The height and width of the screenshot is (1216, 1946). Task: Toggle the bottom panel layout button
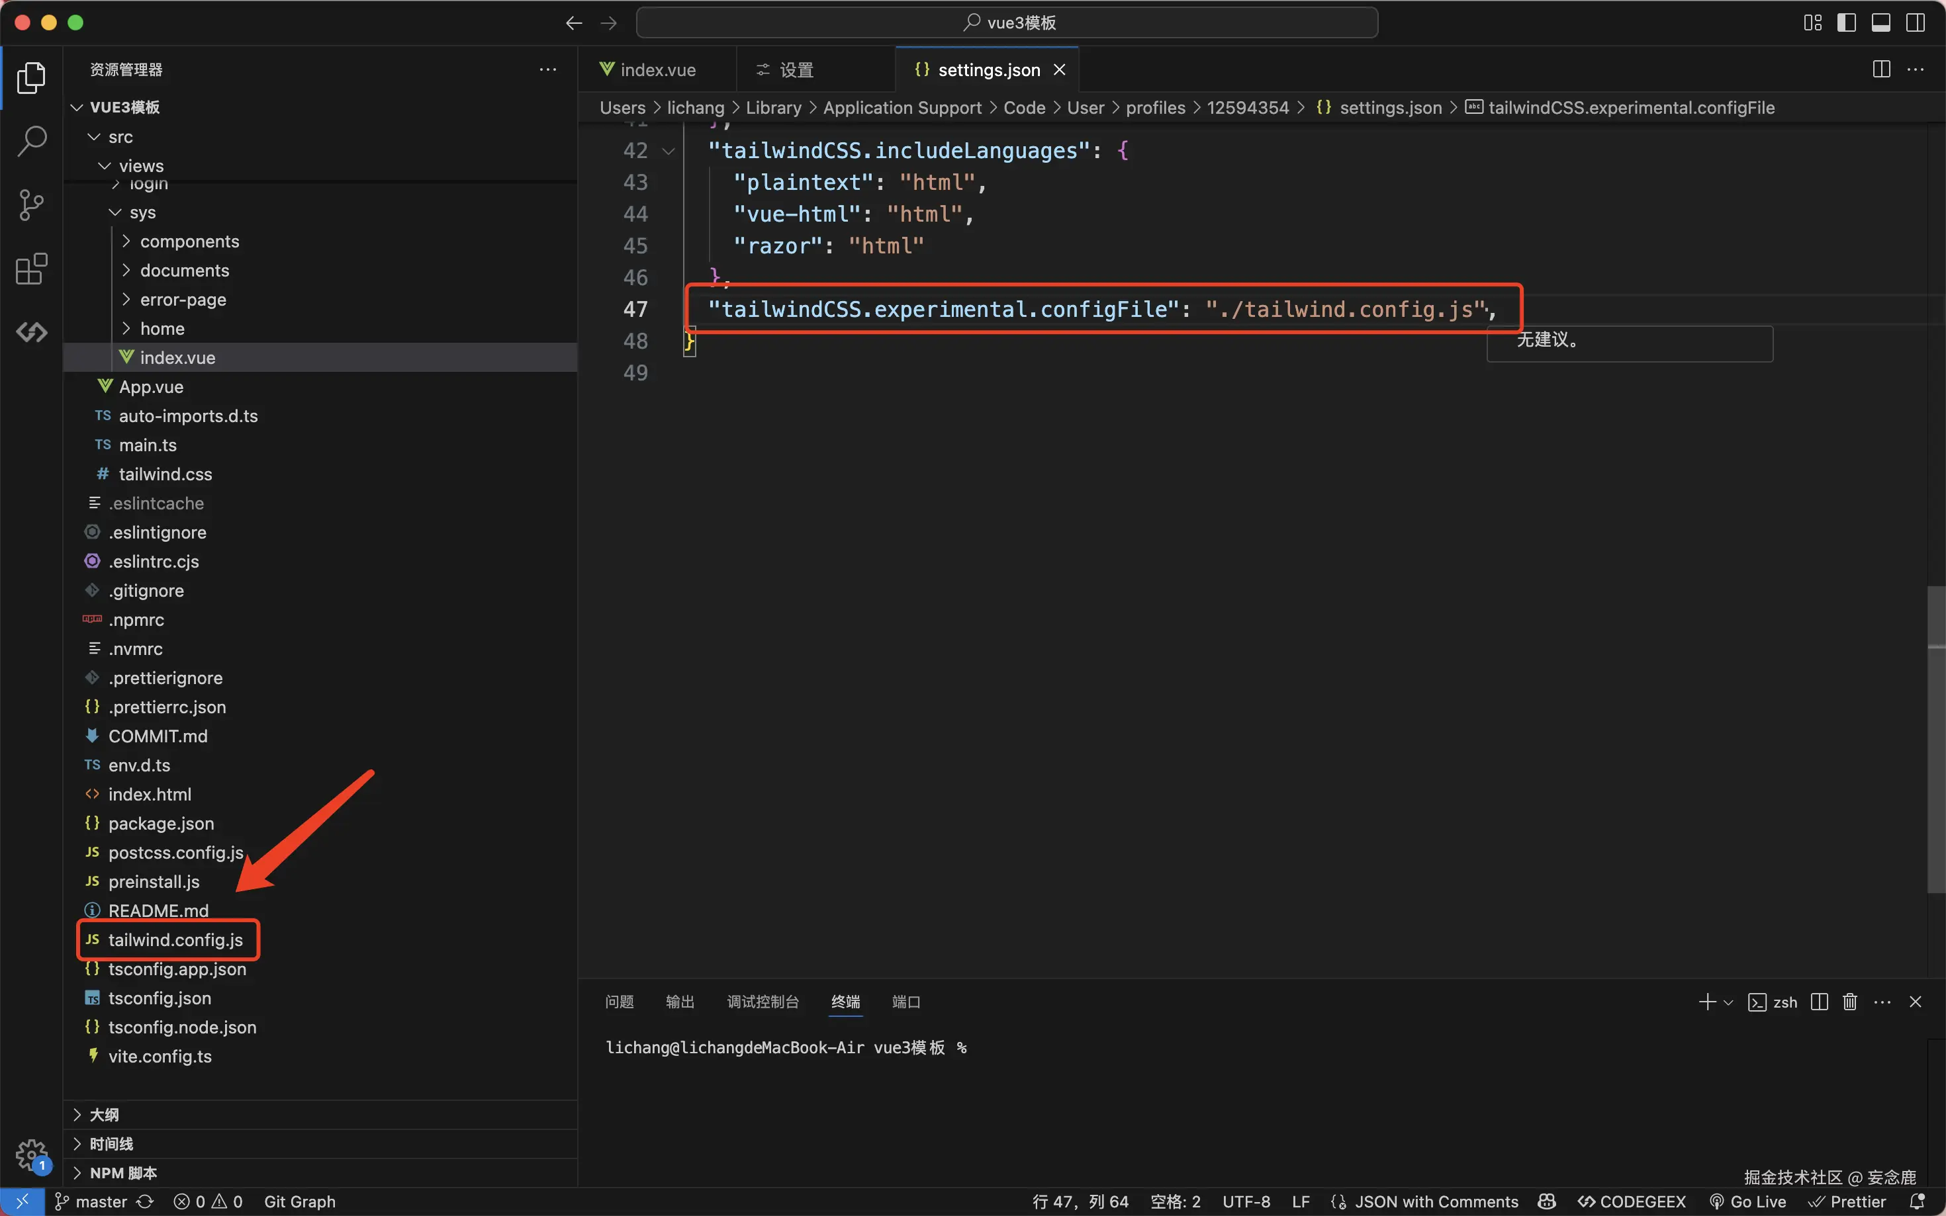(x=1881, y=22)
